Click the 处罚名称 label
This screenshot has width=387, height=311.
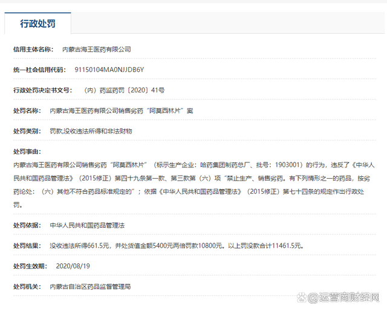coord(27,111)
